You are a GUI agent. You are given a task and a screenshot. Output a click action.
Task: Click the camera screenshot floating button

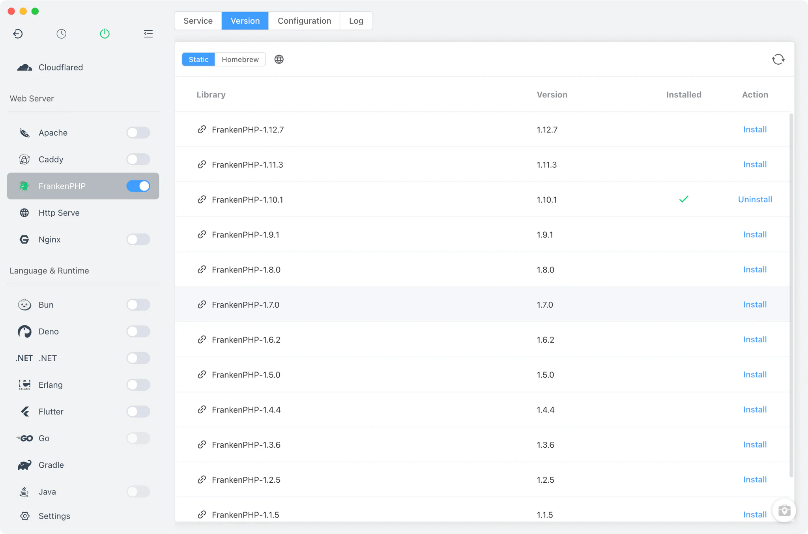click(x=784, y=510)
